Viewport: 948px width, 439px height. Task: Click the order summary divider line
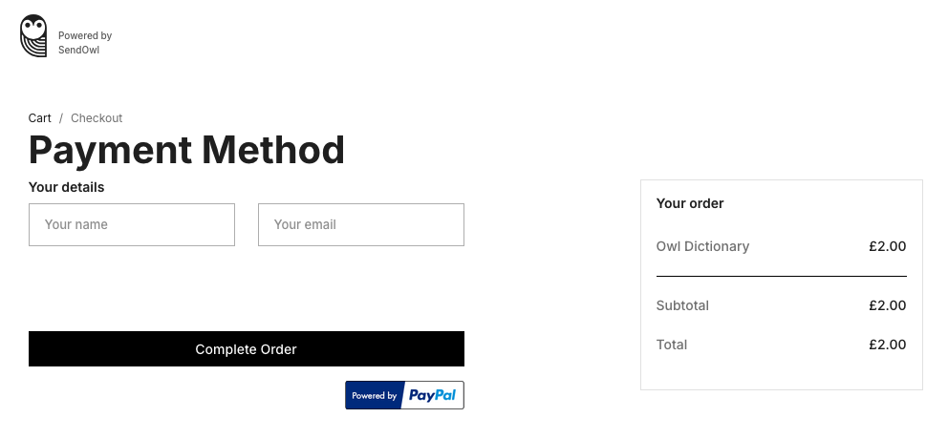(781, 276)
